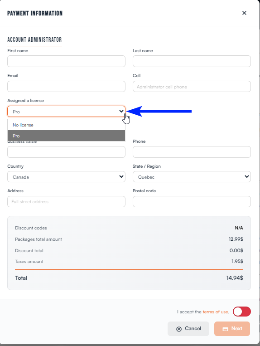Click the card icon on Next button
This screenshot has height=346, width=260.
pyautogui.click(x=225, y=329)
